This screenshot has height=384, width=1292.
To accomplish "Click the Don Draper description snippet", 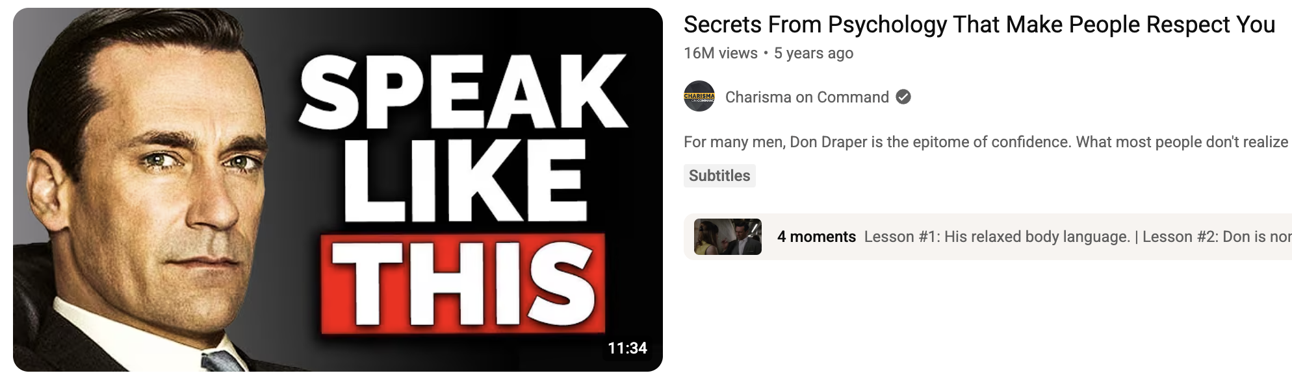I will (986, 142).
